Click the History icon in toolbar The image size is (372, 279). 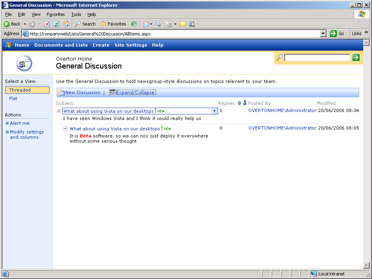(x=134, y=24)
